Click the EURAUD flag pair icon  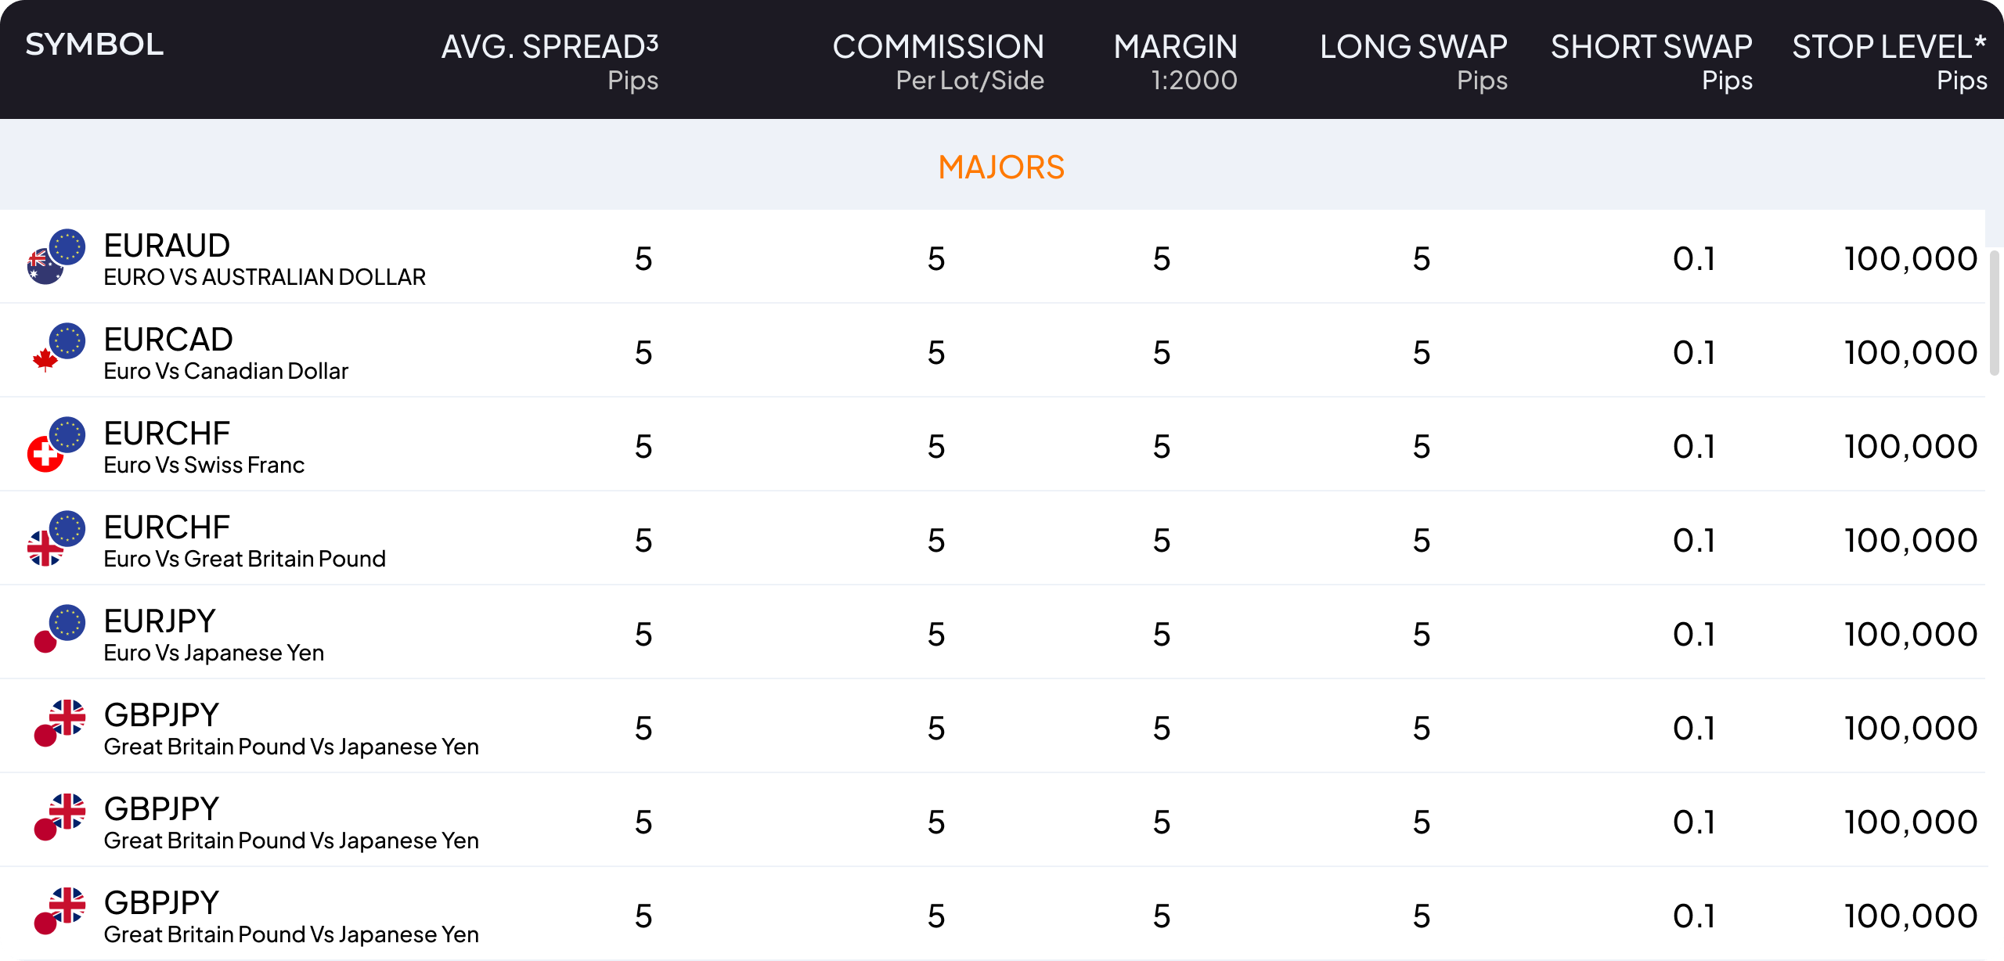pos(56,257)
